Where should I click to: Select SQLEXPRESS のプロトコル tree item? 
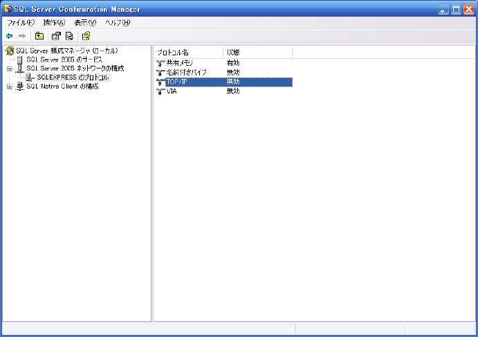click(73, 78)
